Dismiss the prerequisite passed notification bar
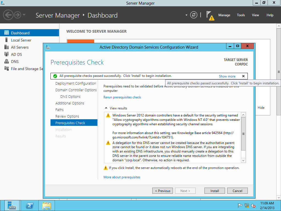 (243, 76)
